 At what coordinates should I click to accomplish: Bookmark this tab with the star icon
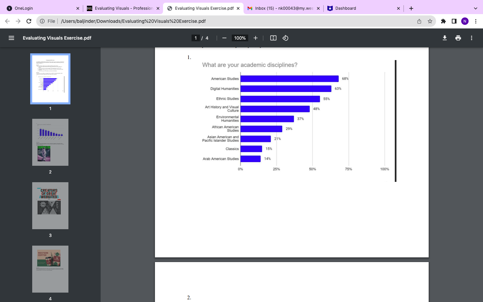430,21
